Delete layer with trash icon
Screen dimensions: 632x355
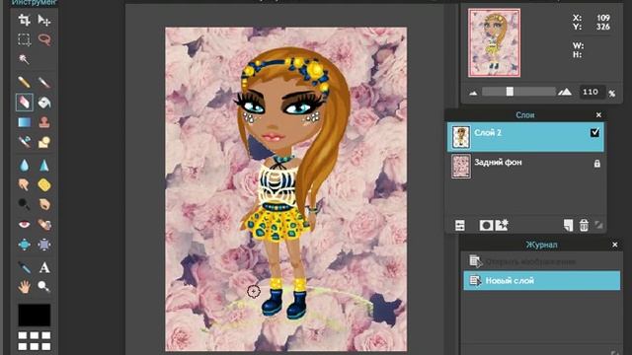click(x=584, y=226)
